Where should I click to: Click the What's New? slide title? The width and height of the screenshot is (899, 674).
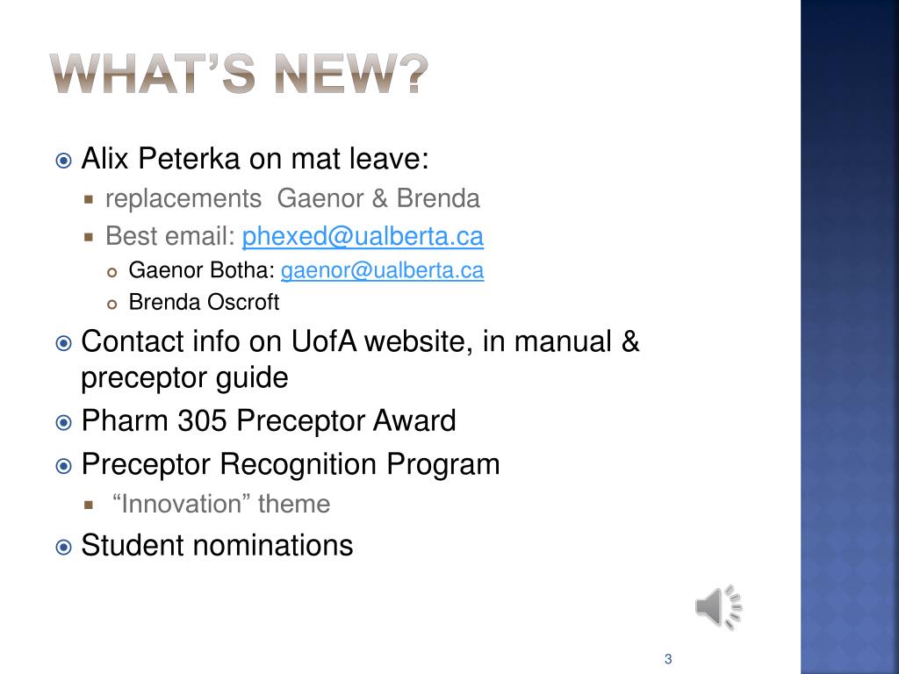point(239,74)
